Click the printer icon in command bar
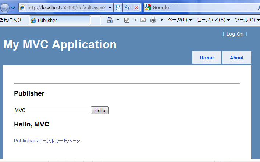 (153, 20)
